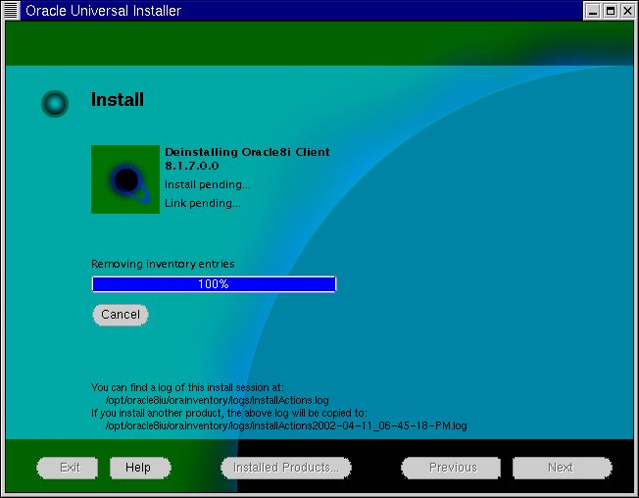Maximize the Oracle Universal Installer window

611,11
